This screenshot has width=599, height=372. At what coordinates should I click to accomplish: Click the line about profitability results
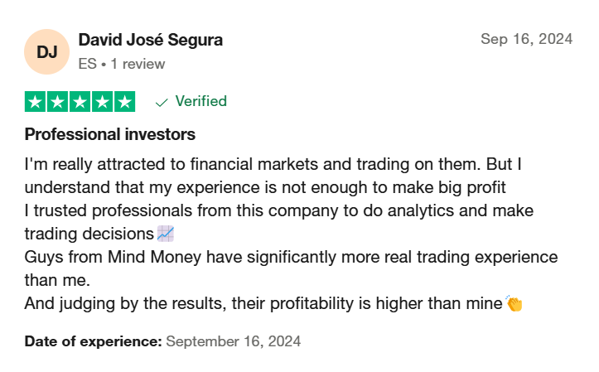tap(263, 303)
